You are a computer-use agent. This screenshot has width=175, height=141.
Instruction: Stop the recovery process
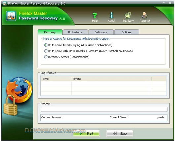coord(120,133)
